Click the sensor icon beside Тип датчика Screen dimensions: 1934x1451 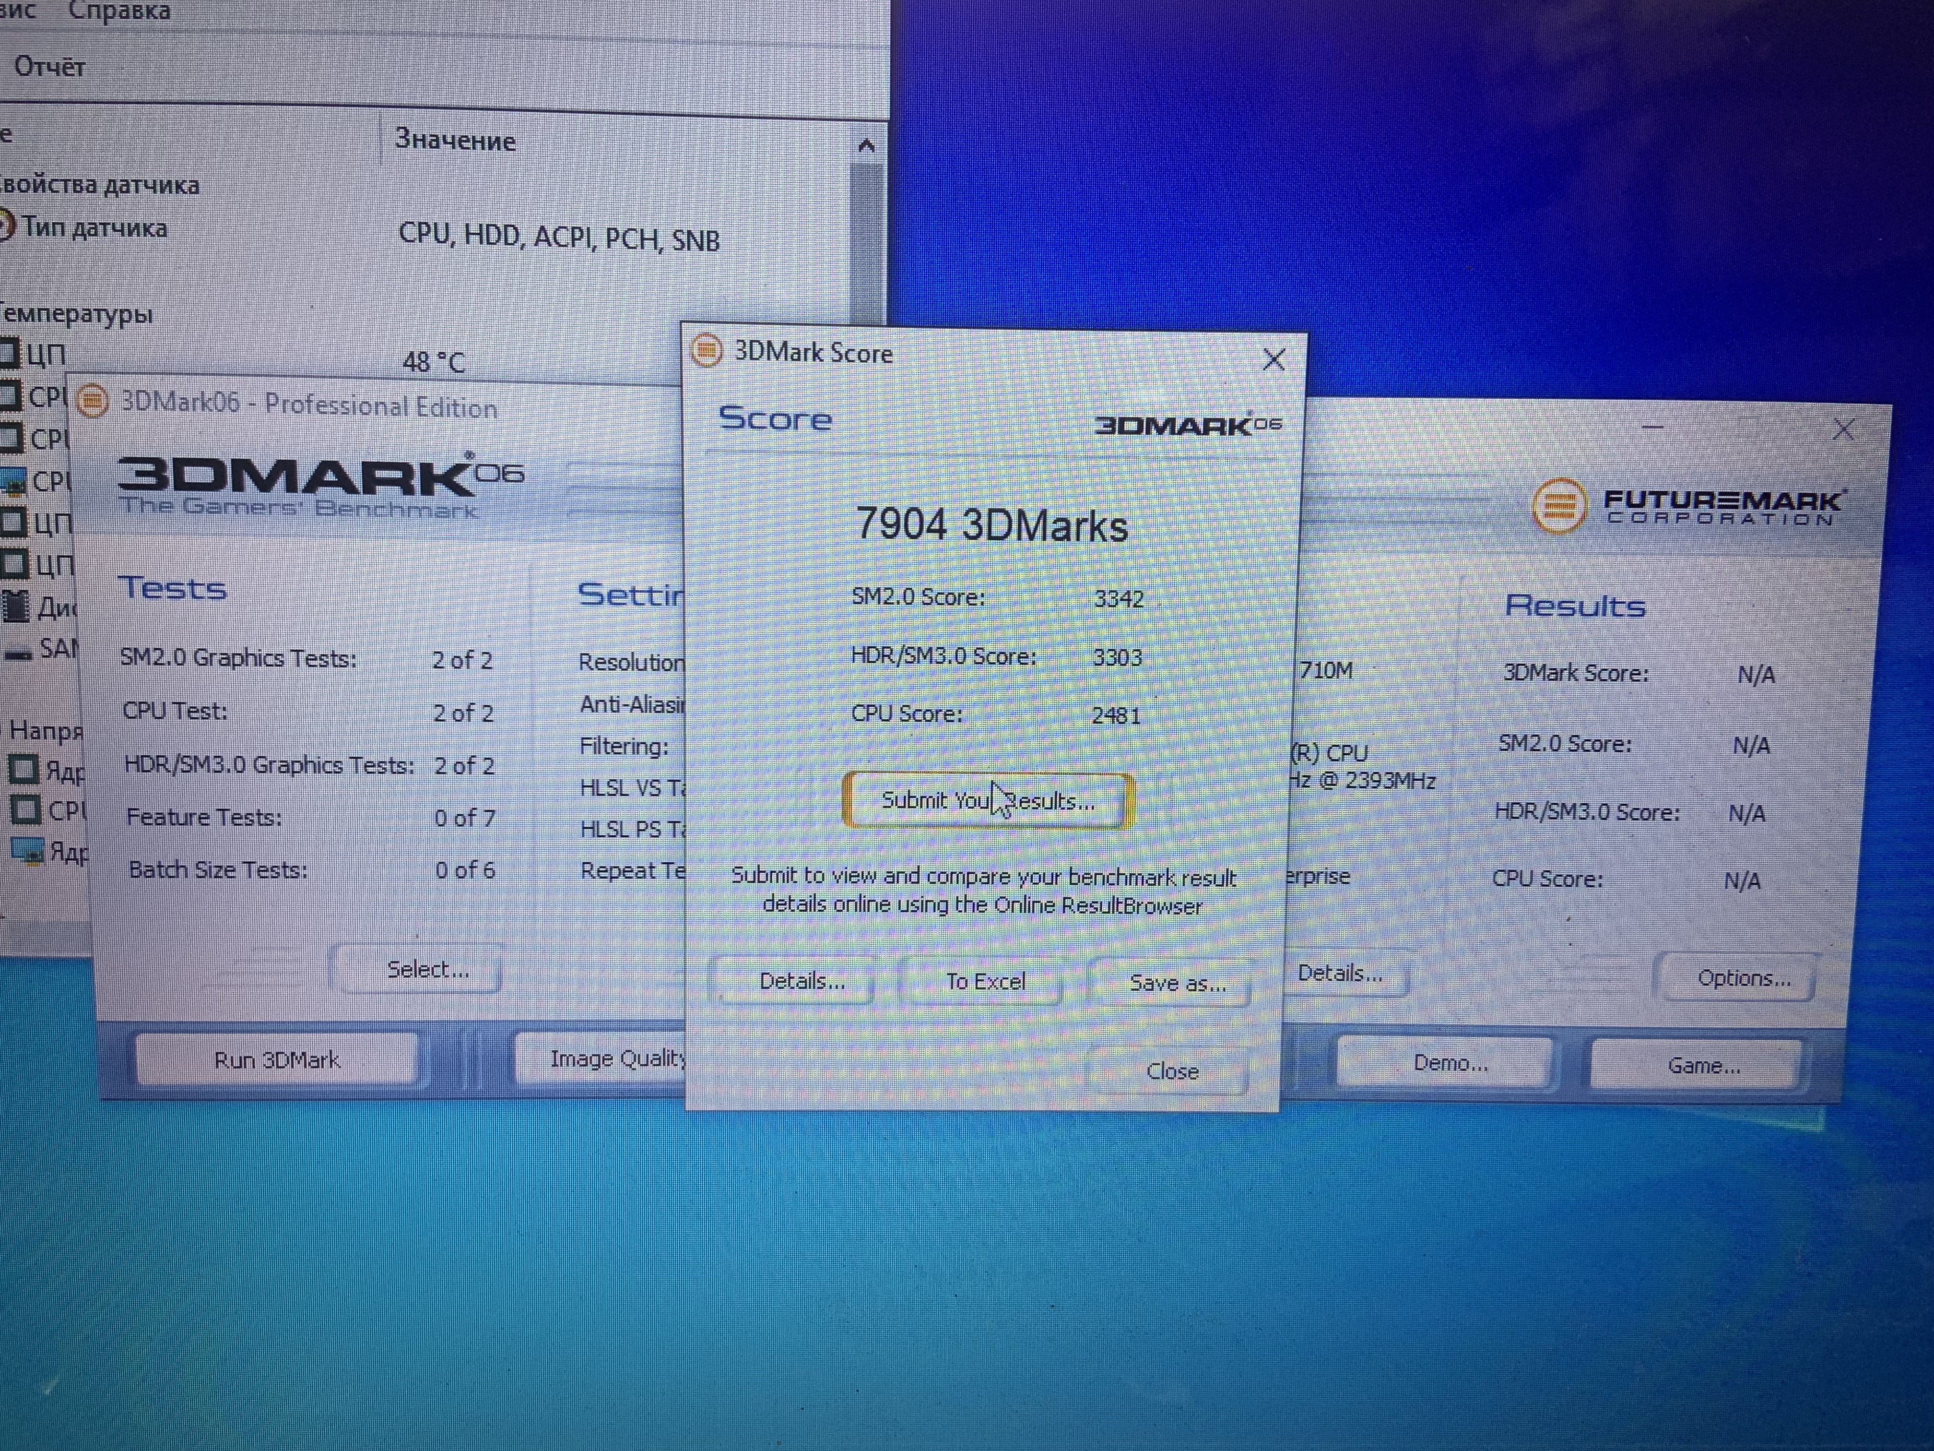[7, 226]
